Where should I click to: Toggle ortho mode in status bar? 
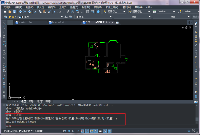tap(74, 131)
